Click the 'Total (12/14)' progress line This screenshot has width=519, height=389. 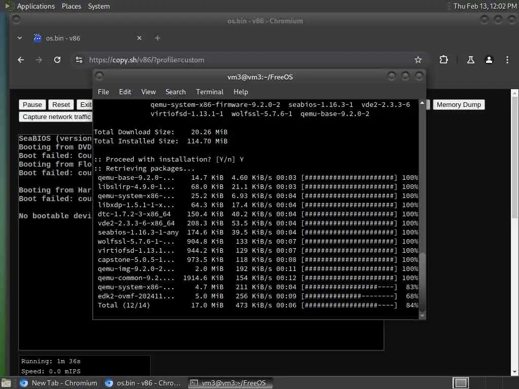point(258,305)
